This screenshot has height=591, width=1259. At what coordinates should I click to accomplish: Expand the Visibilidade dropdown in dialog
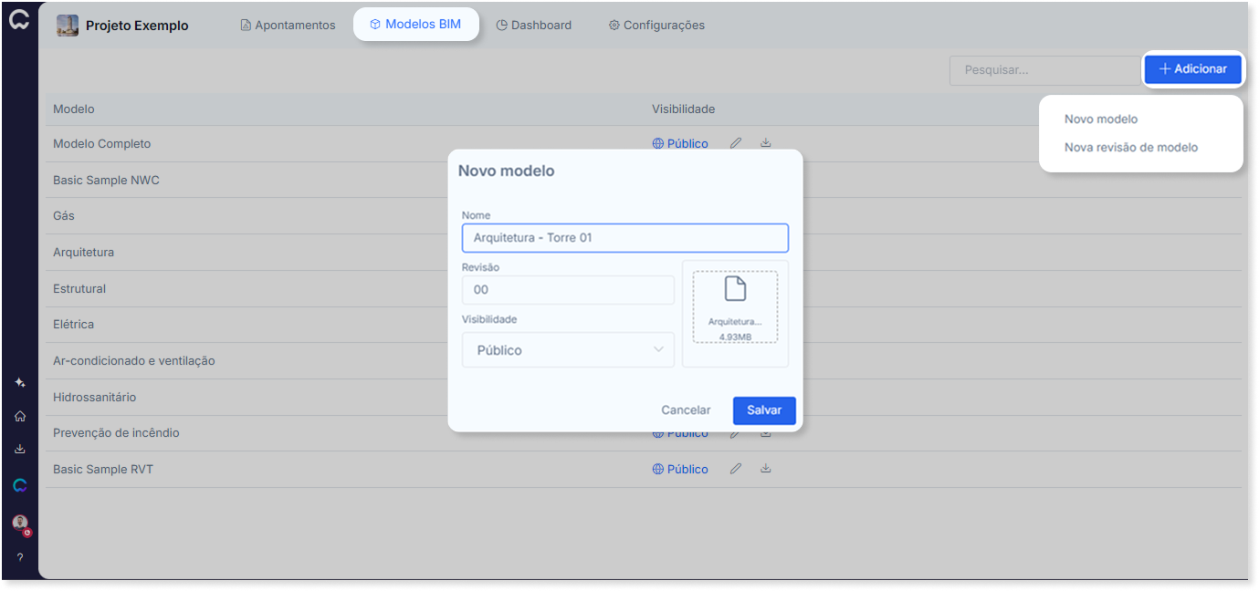[x=568, y=350]
